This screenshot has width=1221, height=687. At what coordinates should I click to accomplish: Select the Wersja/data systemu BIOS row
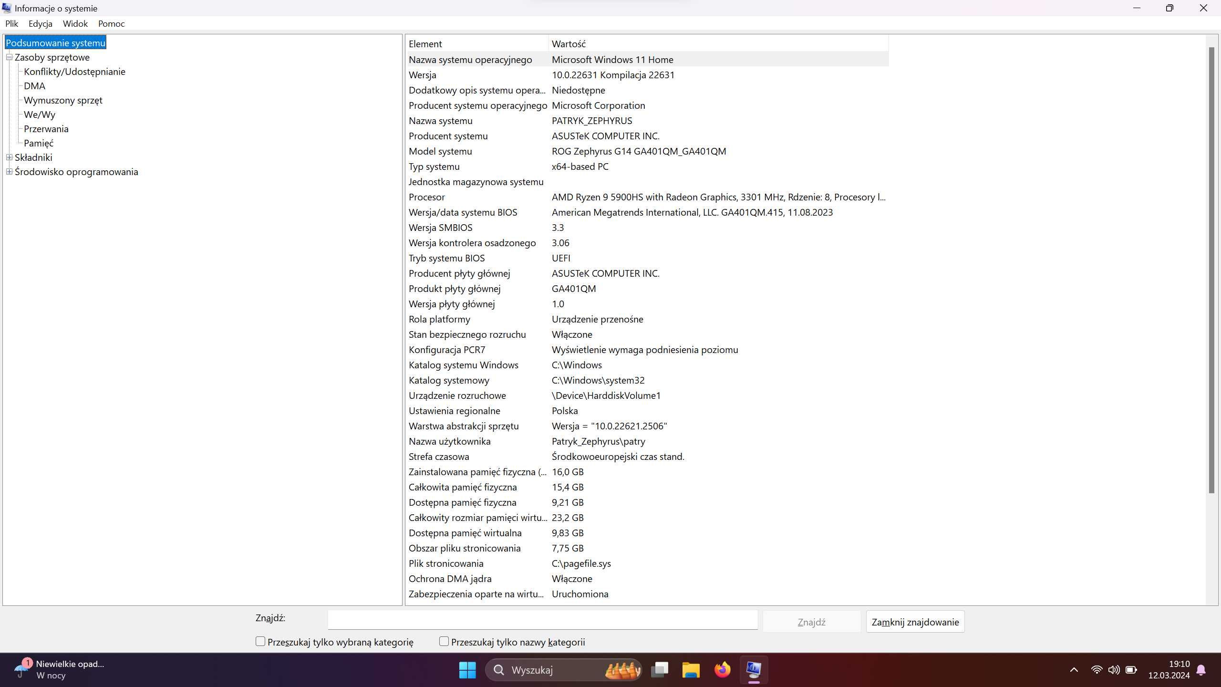pos(647,212)
